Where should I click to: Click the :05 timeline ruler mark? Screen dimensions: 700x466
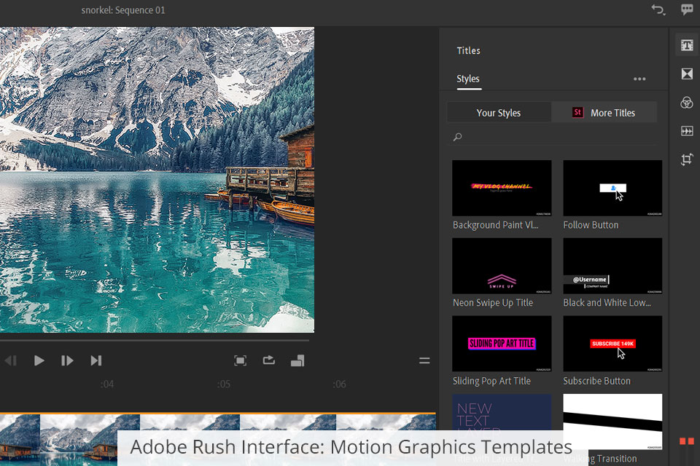[x=224, y=384]
